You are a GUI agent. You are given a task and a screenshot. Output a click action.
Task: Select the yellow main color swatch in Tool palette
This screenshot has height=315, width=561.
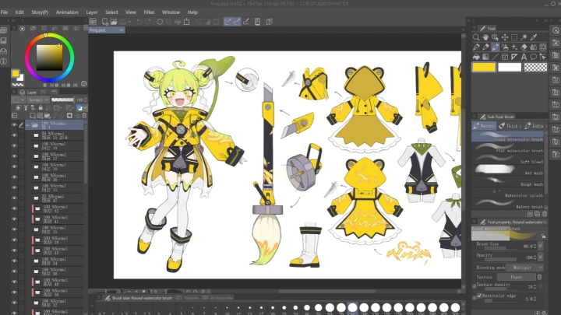tap(484, 67)
